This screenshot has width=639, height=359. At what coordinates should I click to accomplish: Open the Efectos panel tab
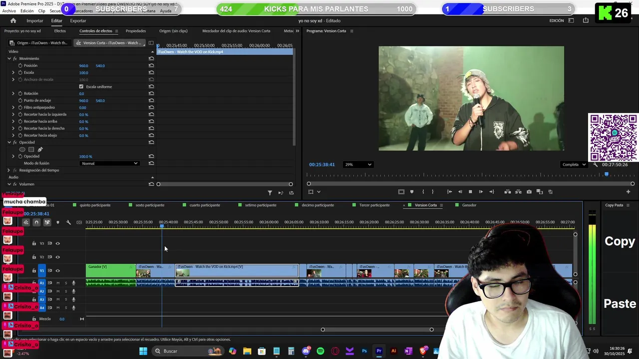[60, 31]
